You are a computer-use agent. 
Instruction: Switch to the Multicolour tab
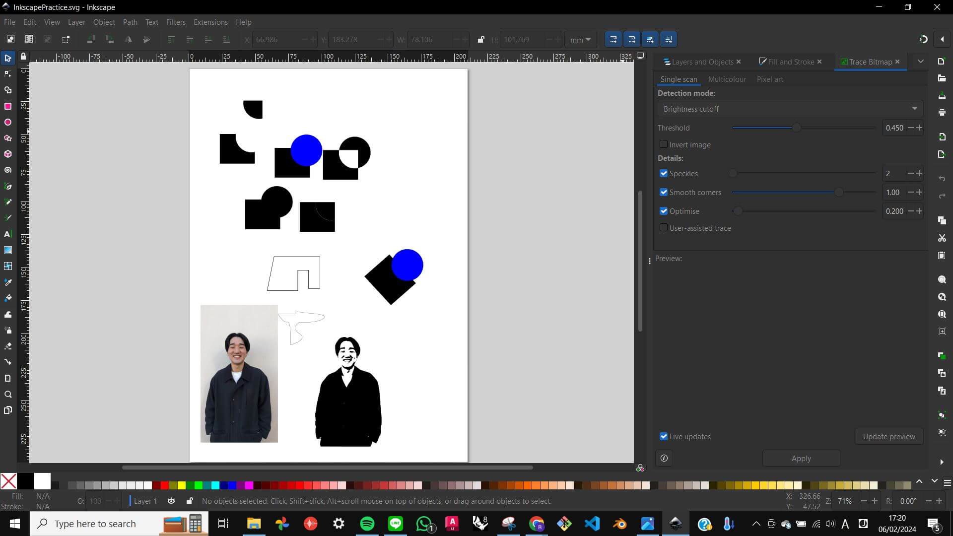click(727, 79)
